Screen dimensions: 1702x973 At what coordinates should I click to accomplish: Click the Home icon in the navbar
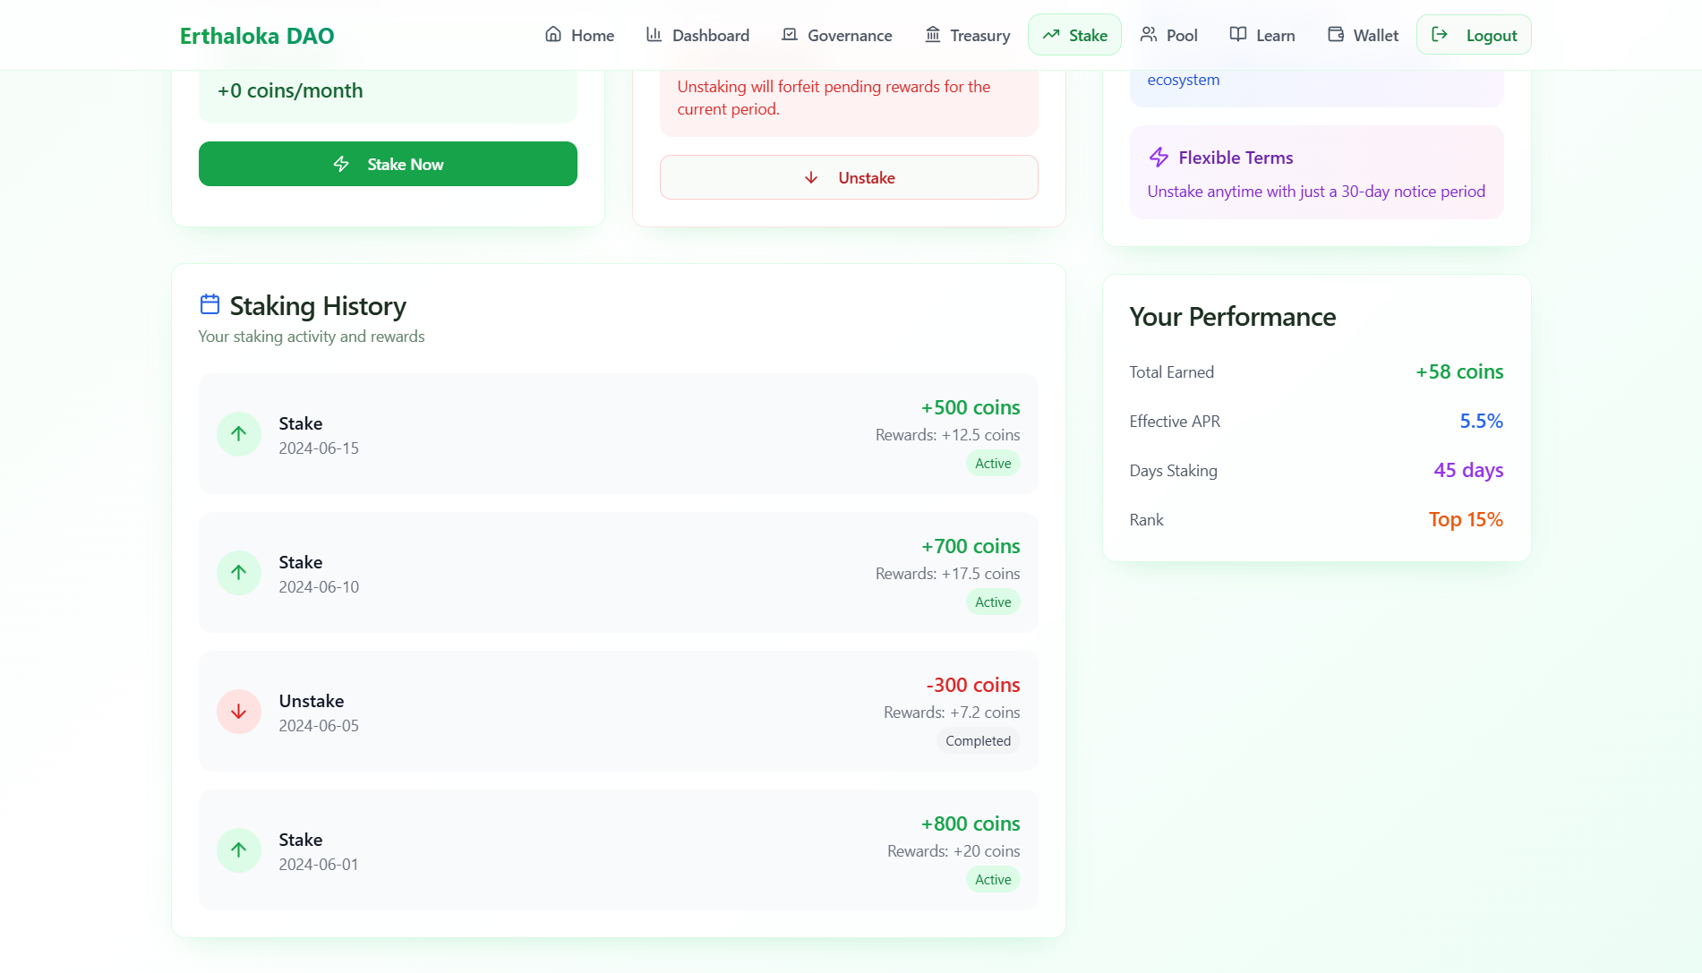553,35
